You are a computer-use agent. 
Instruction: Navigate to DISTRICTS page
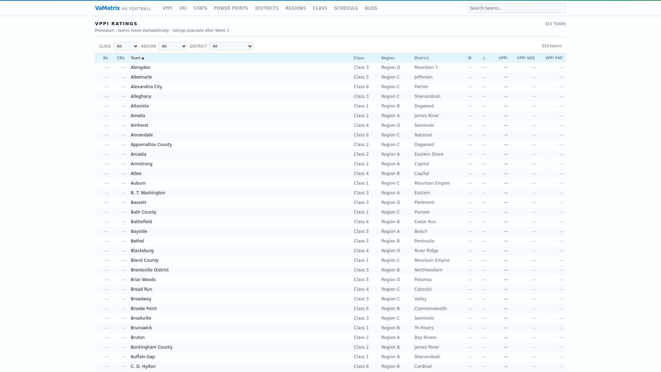coord(267,8)
